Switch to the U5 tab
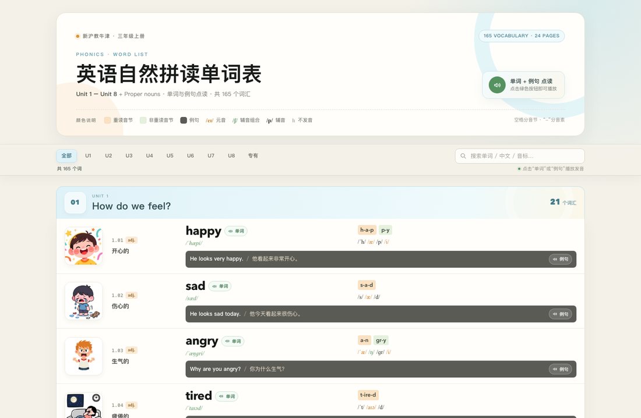This screenshot has width=641, height=418. pyautogui.click(x=170, y=155)
